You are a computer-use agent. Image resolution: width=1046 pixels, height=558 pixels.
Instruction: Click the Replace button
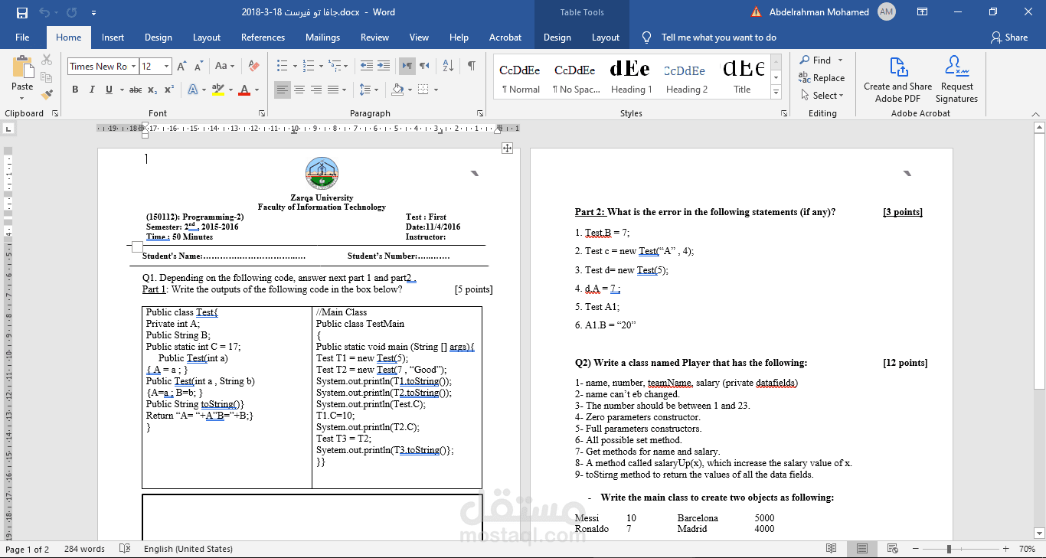822,77
